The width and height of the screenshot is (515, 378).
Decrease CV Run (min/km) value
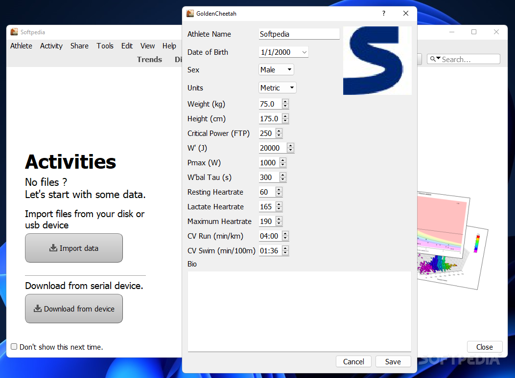click(285, 238)
